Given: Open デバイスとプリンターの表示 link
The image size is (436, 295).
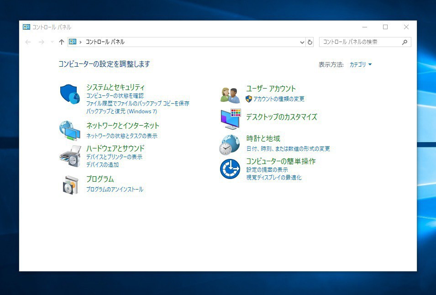Looking at the screenshot, I should 114,157.
